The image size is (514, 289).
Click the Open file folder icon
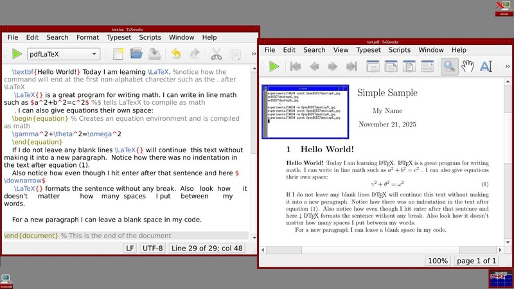(x=136, y=54)
